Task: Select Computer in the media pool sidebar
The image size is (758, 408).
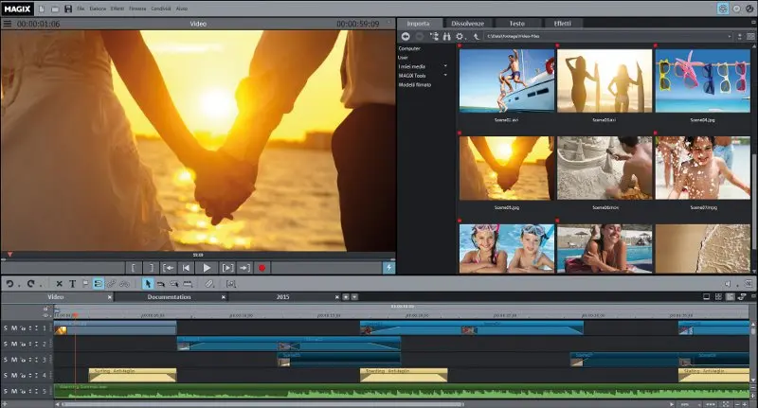Action: (409, 48)
